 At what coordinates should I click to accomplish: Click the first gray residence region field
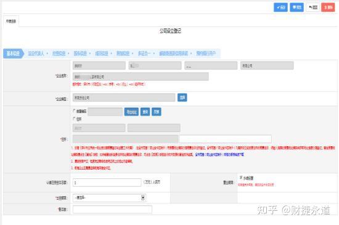[99, 128]
